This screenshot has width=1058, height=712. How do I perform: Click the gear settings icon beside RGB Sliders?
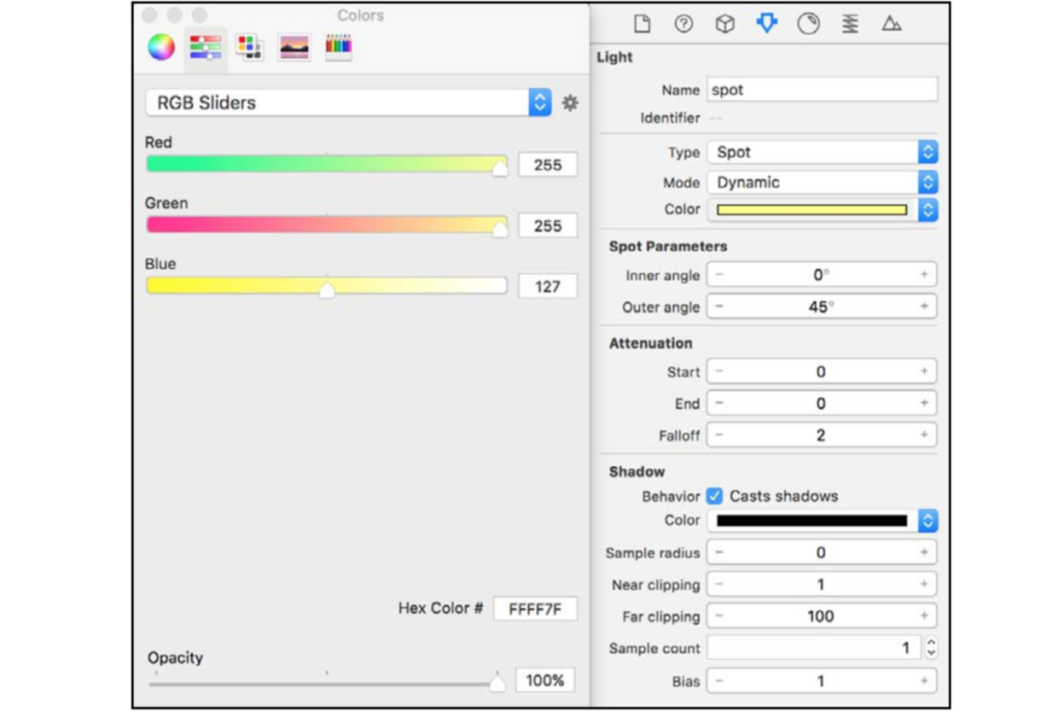click(x=570, y=102)
